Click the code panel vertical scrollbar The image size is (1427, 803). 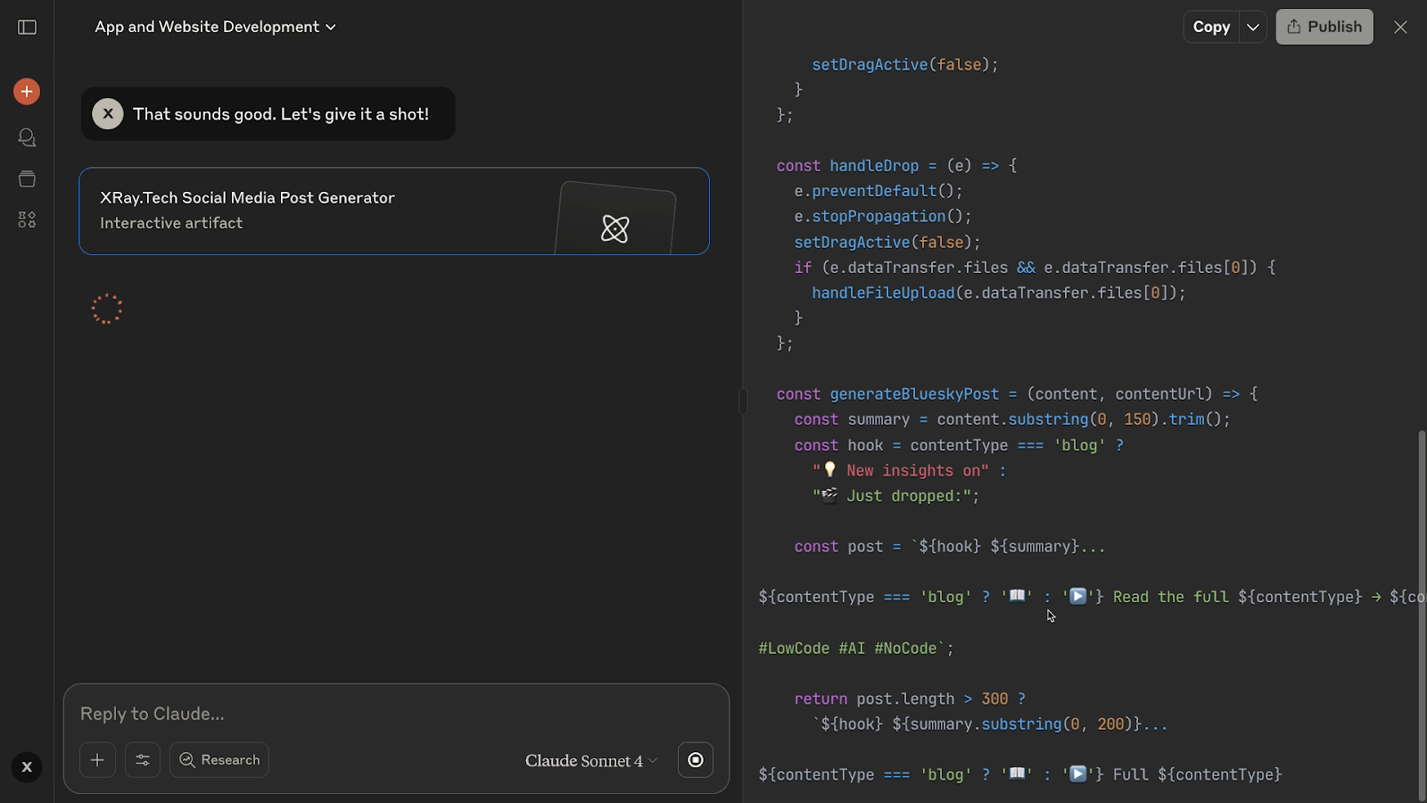[x=1422, y=616]
